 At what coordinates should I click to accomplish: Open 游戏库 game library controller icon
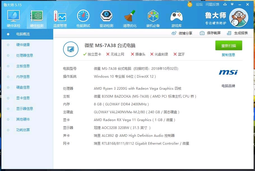tap(177, 19)
